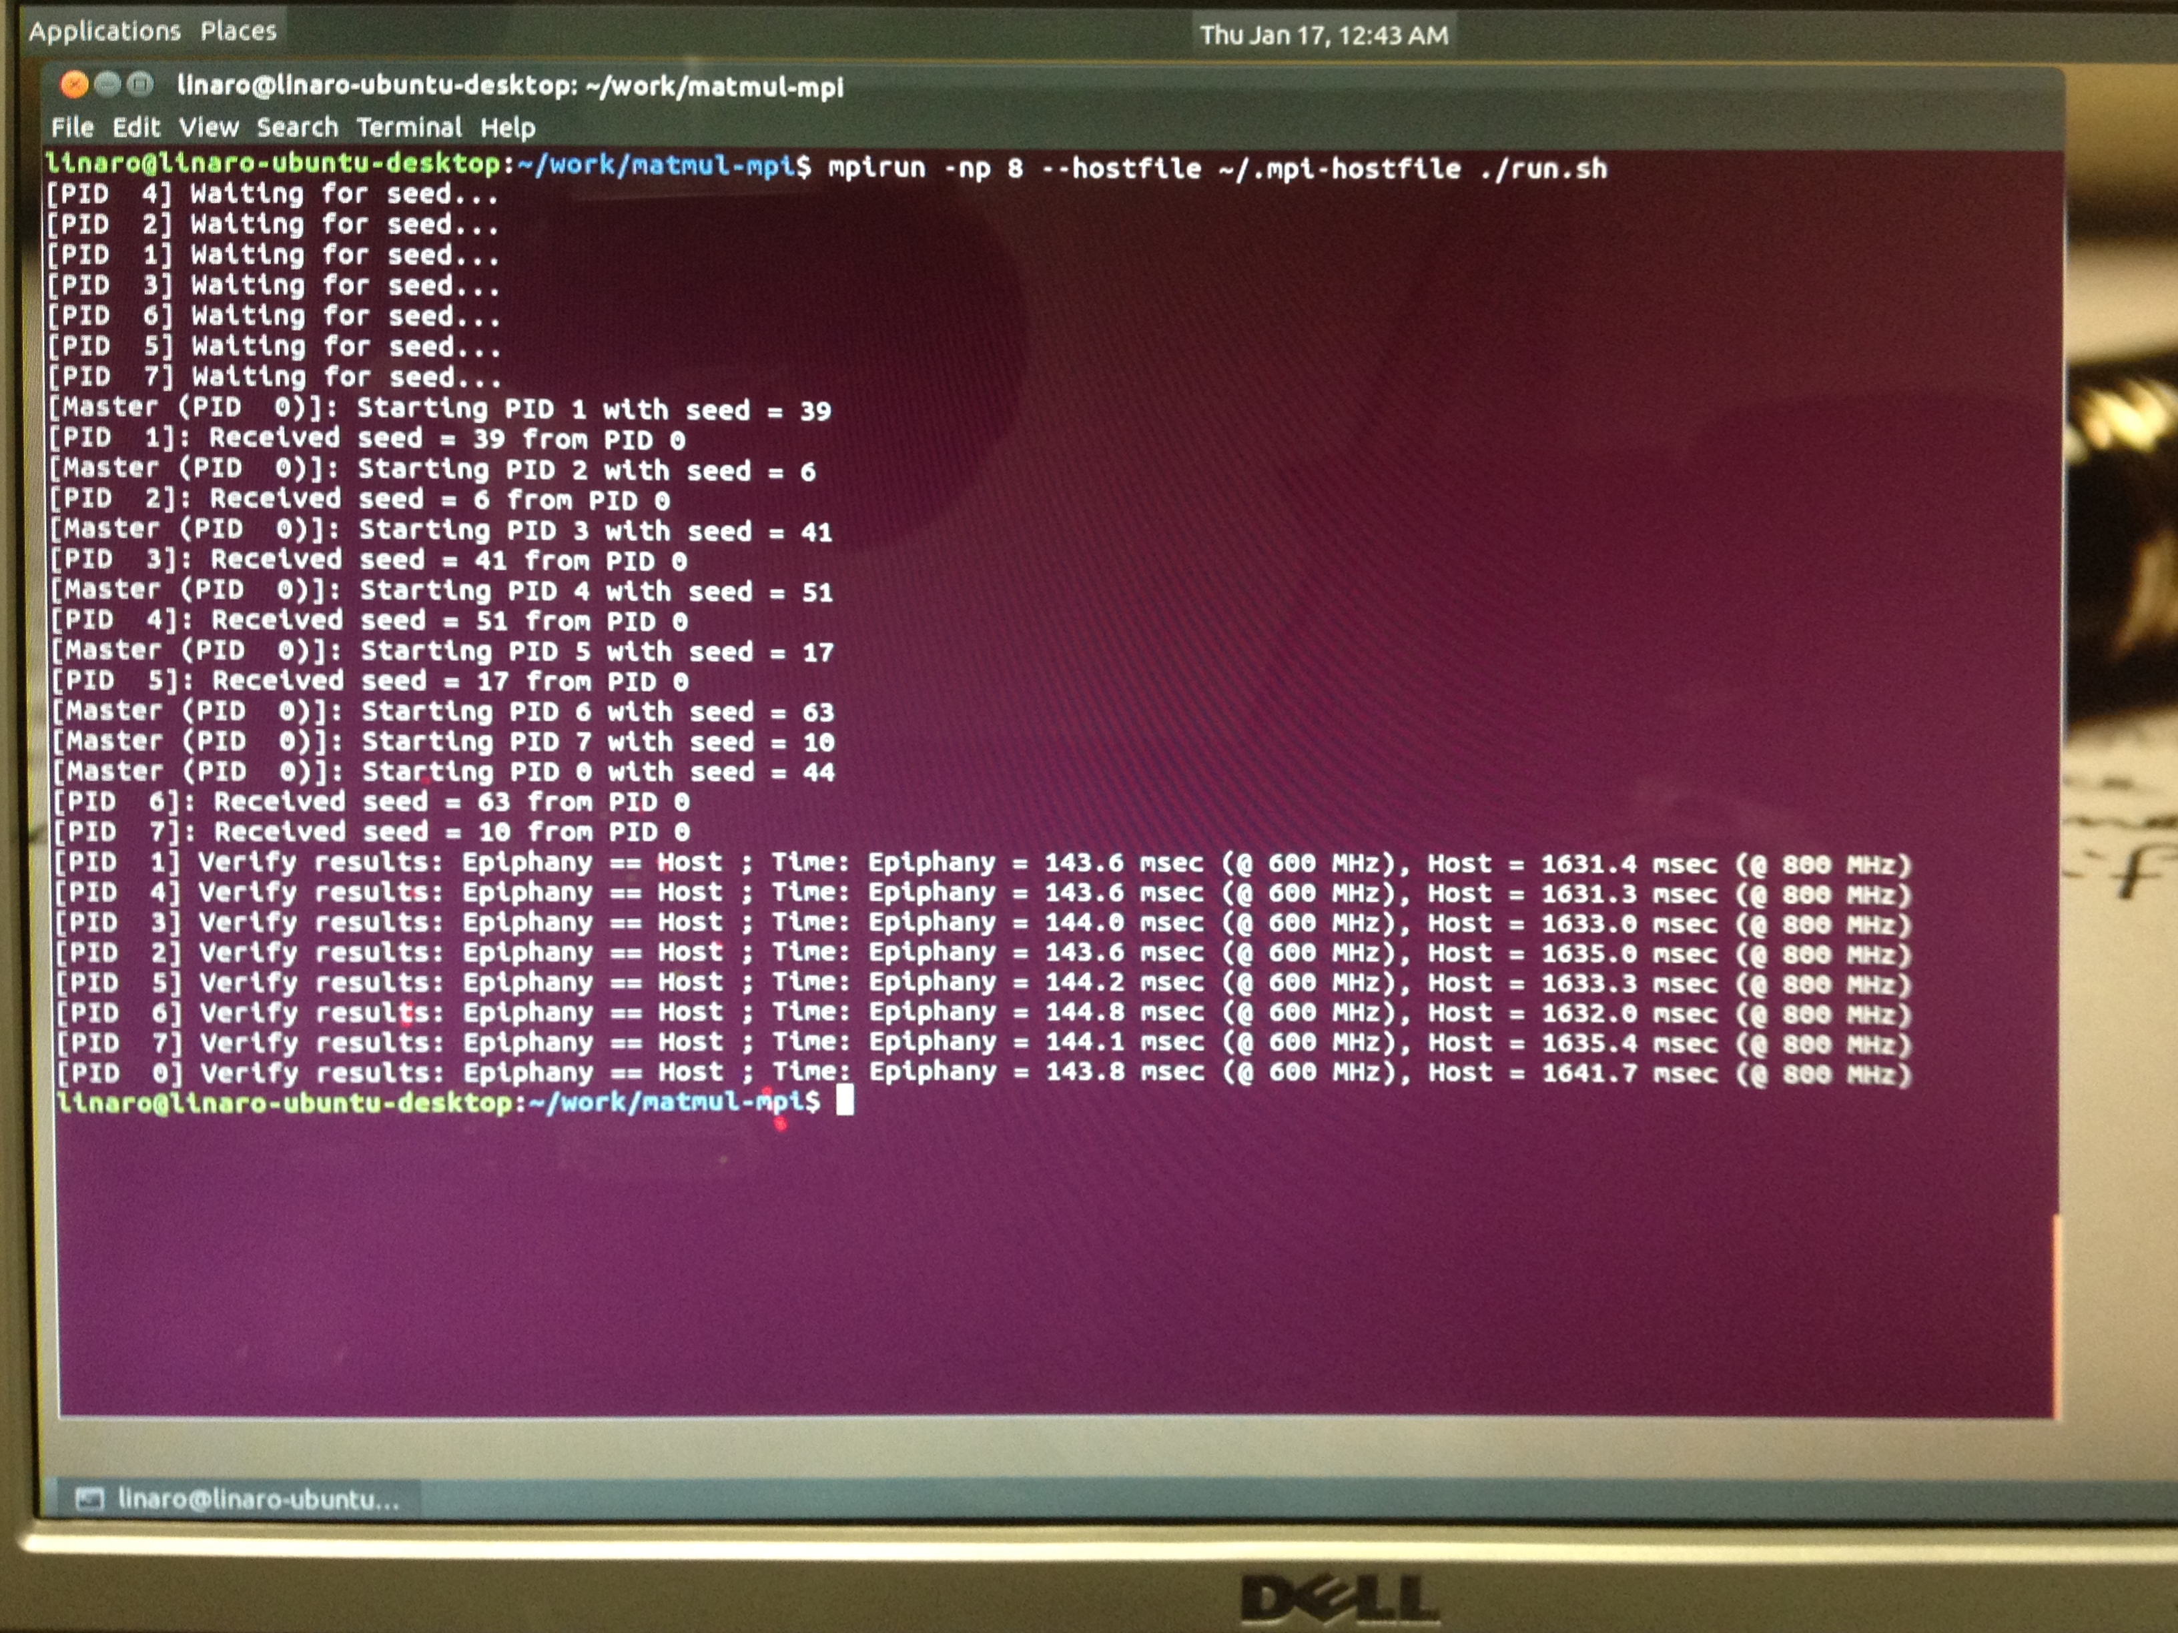Screen dimensions: 2178x1633
Task: Click the terminal window title bar text
Action: [x=510, y=87]
